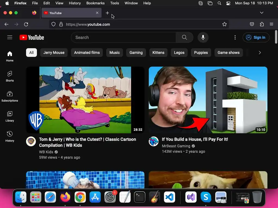The height and width of the screenshot is (208, 278).
Task: Open Firefox application menu
Action: pos(271,24)
